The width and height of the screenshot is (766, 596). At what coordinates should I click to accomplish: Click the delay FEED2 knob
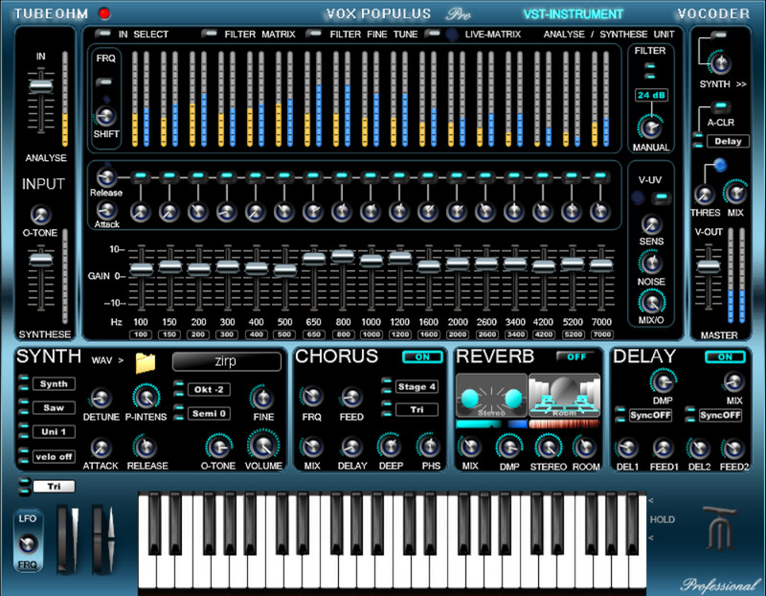point(733,447)
